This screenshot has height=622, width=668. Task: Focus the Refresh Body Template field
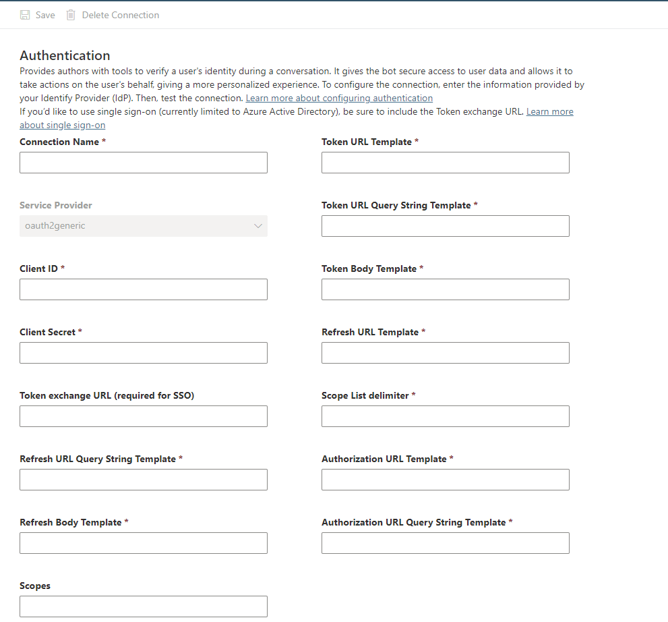pos(144,543)
